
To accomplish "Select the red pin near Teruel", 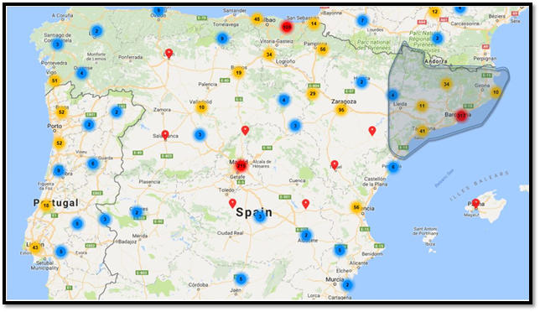I will click(x=335, y=165).
